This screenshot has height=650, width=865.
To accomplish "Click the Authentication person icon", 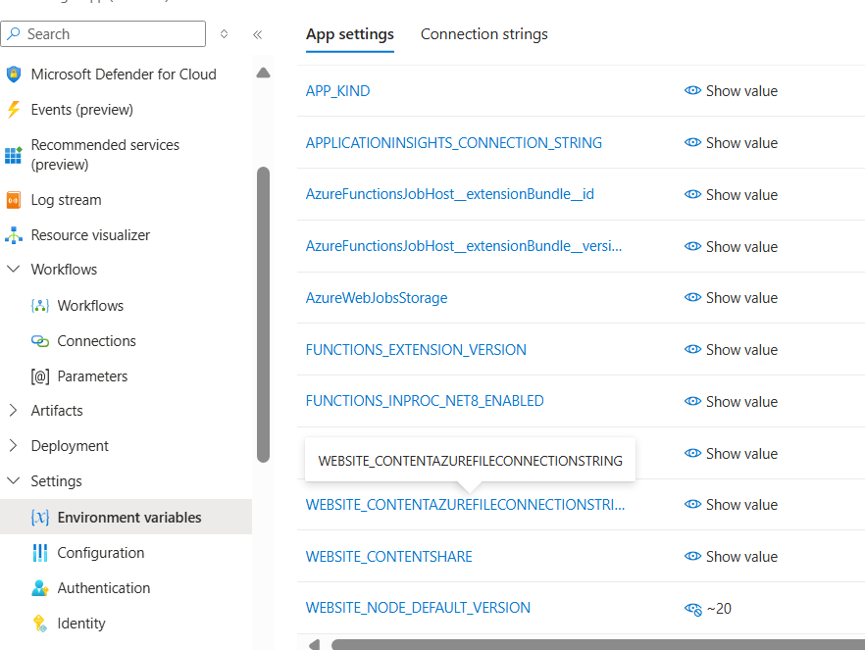I will pyautogui.click(x=40, y=587).
